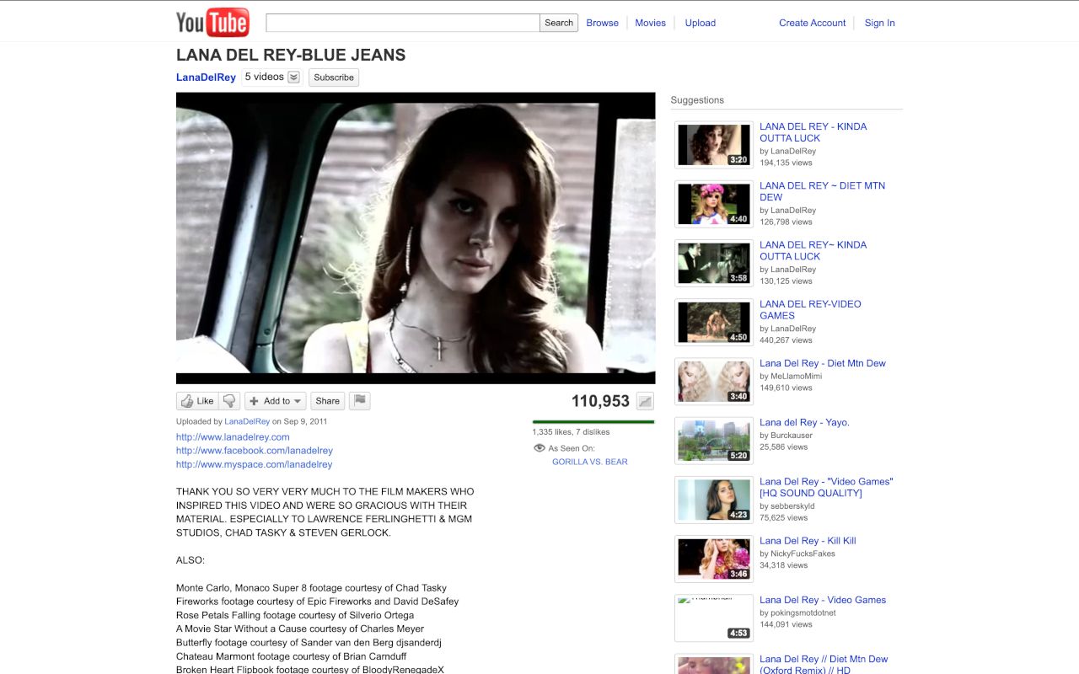
Task: Open the Add to dropdown
Action: [x=276, y=401]
